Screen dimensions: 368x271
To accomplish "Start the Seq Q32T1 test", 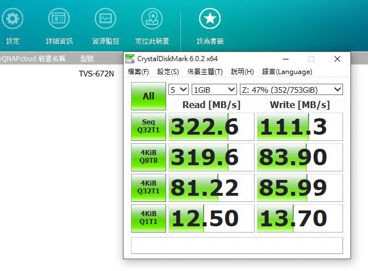I will pyautogui.click(x=148, y=126).
